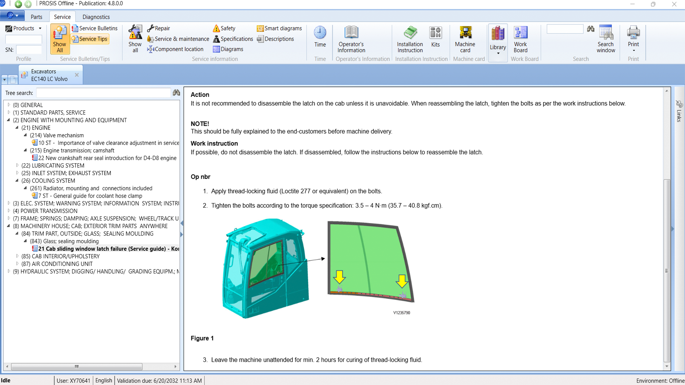
Task: Expand the (0) GENERAL tree node
Action: [x=9, y=105]
